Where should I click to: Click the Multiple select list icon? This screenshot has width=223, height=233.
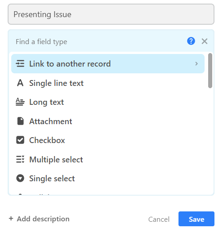[x=20, y=159]
